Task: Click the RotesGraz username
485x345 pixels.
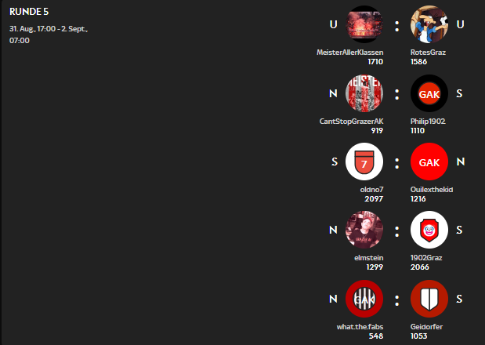Action: [428, 53]
